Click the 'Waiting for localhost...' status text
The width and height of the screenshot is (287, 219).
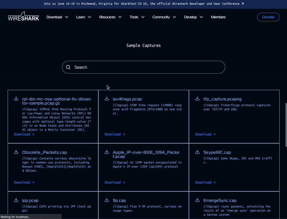point(15,217)
